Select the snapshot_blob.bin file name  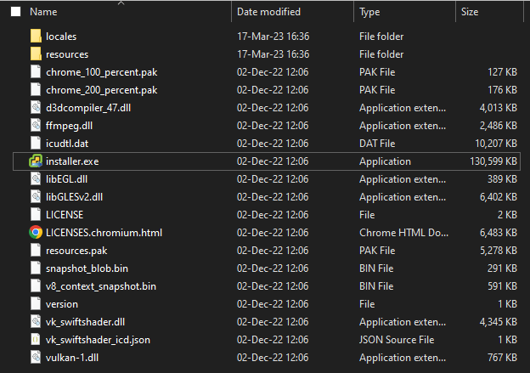(88, 268)
